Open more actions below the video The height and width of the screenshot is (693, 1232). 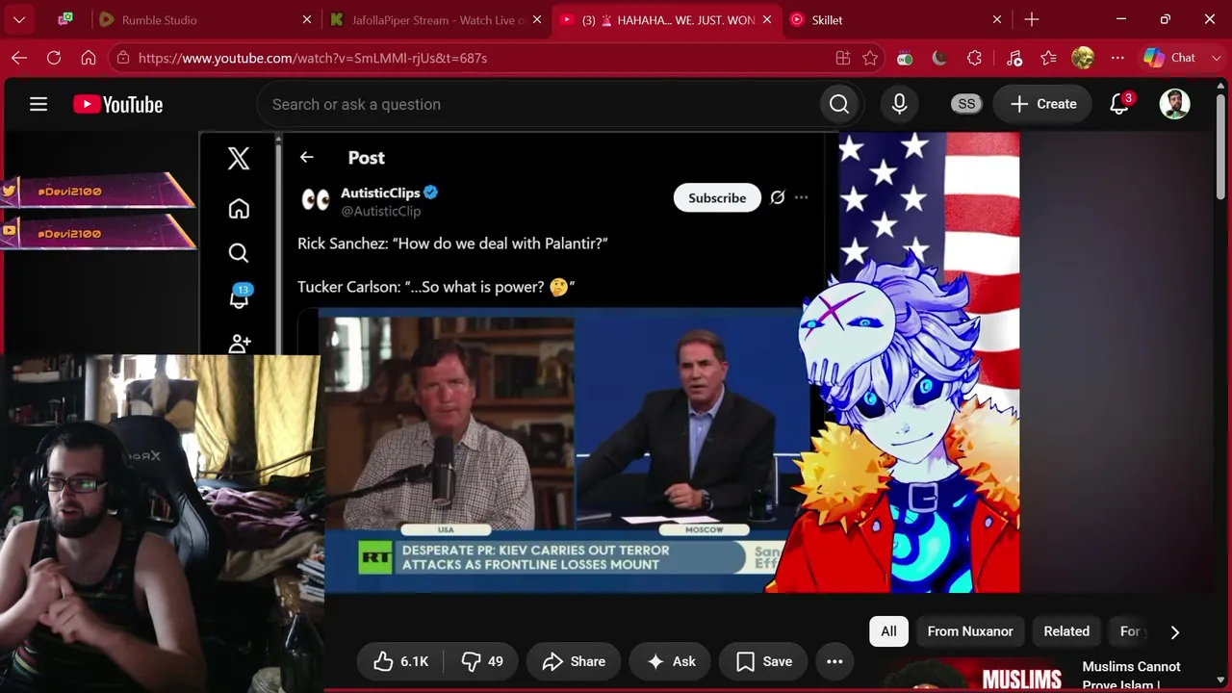tap(834, 661)
